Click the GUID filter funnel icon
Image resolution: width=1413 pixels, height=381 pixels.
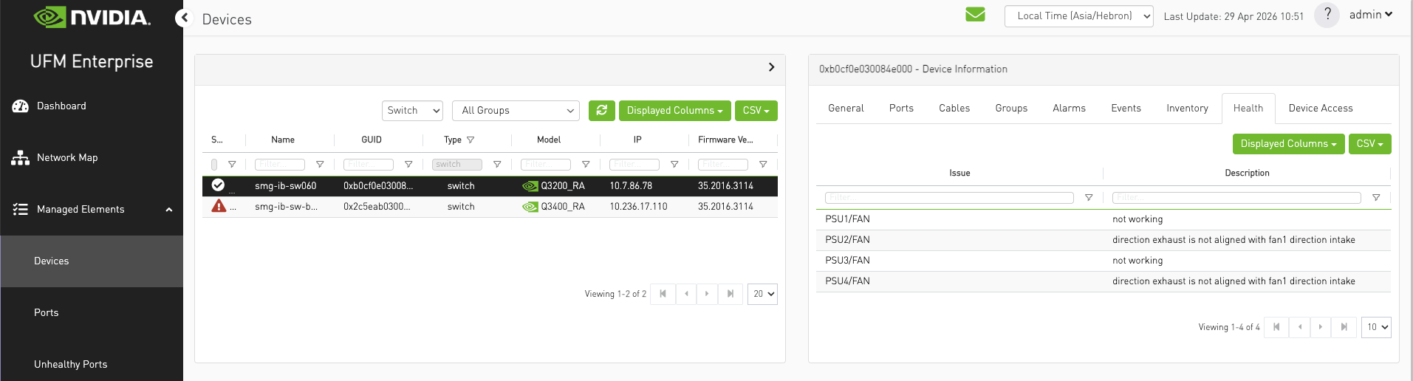point(408,165)
